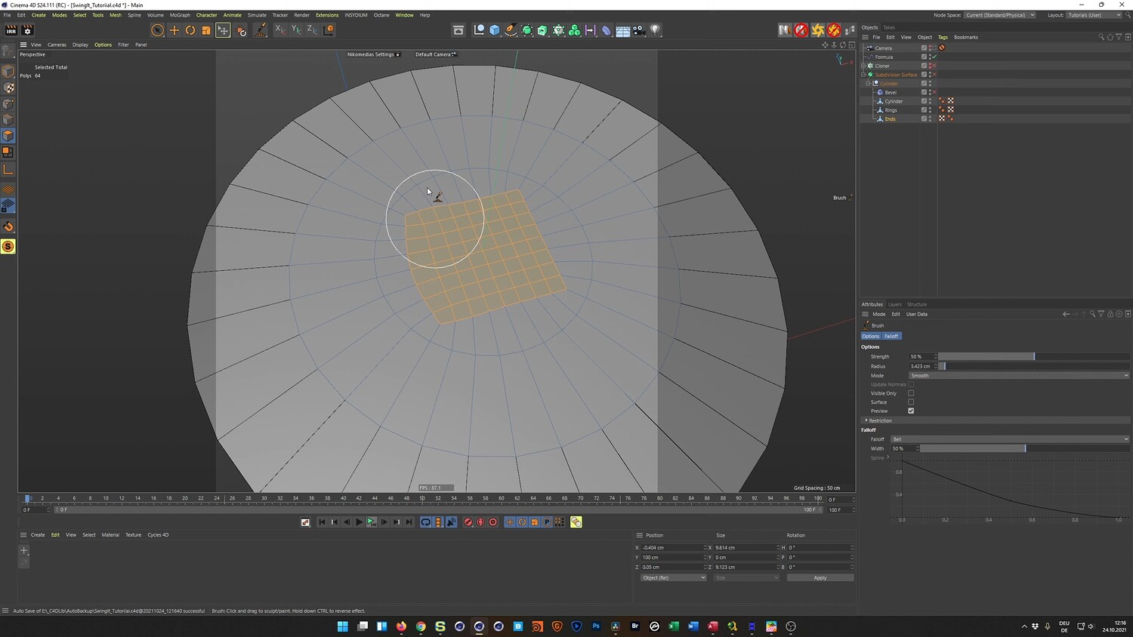Screen dimensions: 1133x637
Task: Open the brush Mode dropdown set to Smooth
Action: (x=1018, y=375)
